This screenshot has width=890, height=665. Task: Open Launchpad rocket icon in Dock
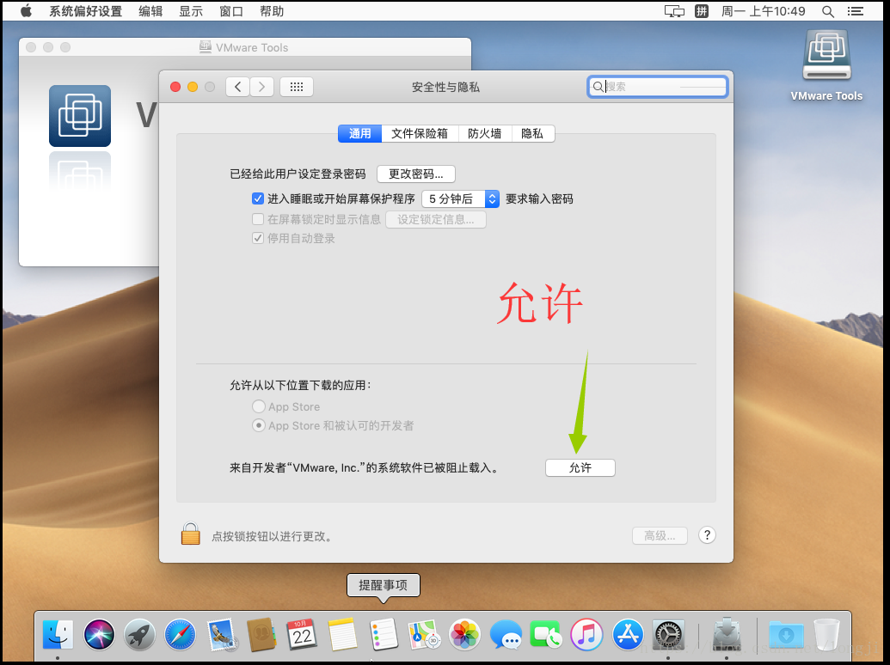coord(139,634)
